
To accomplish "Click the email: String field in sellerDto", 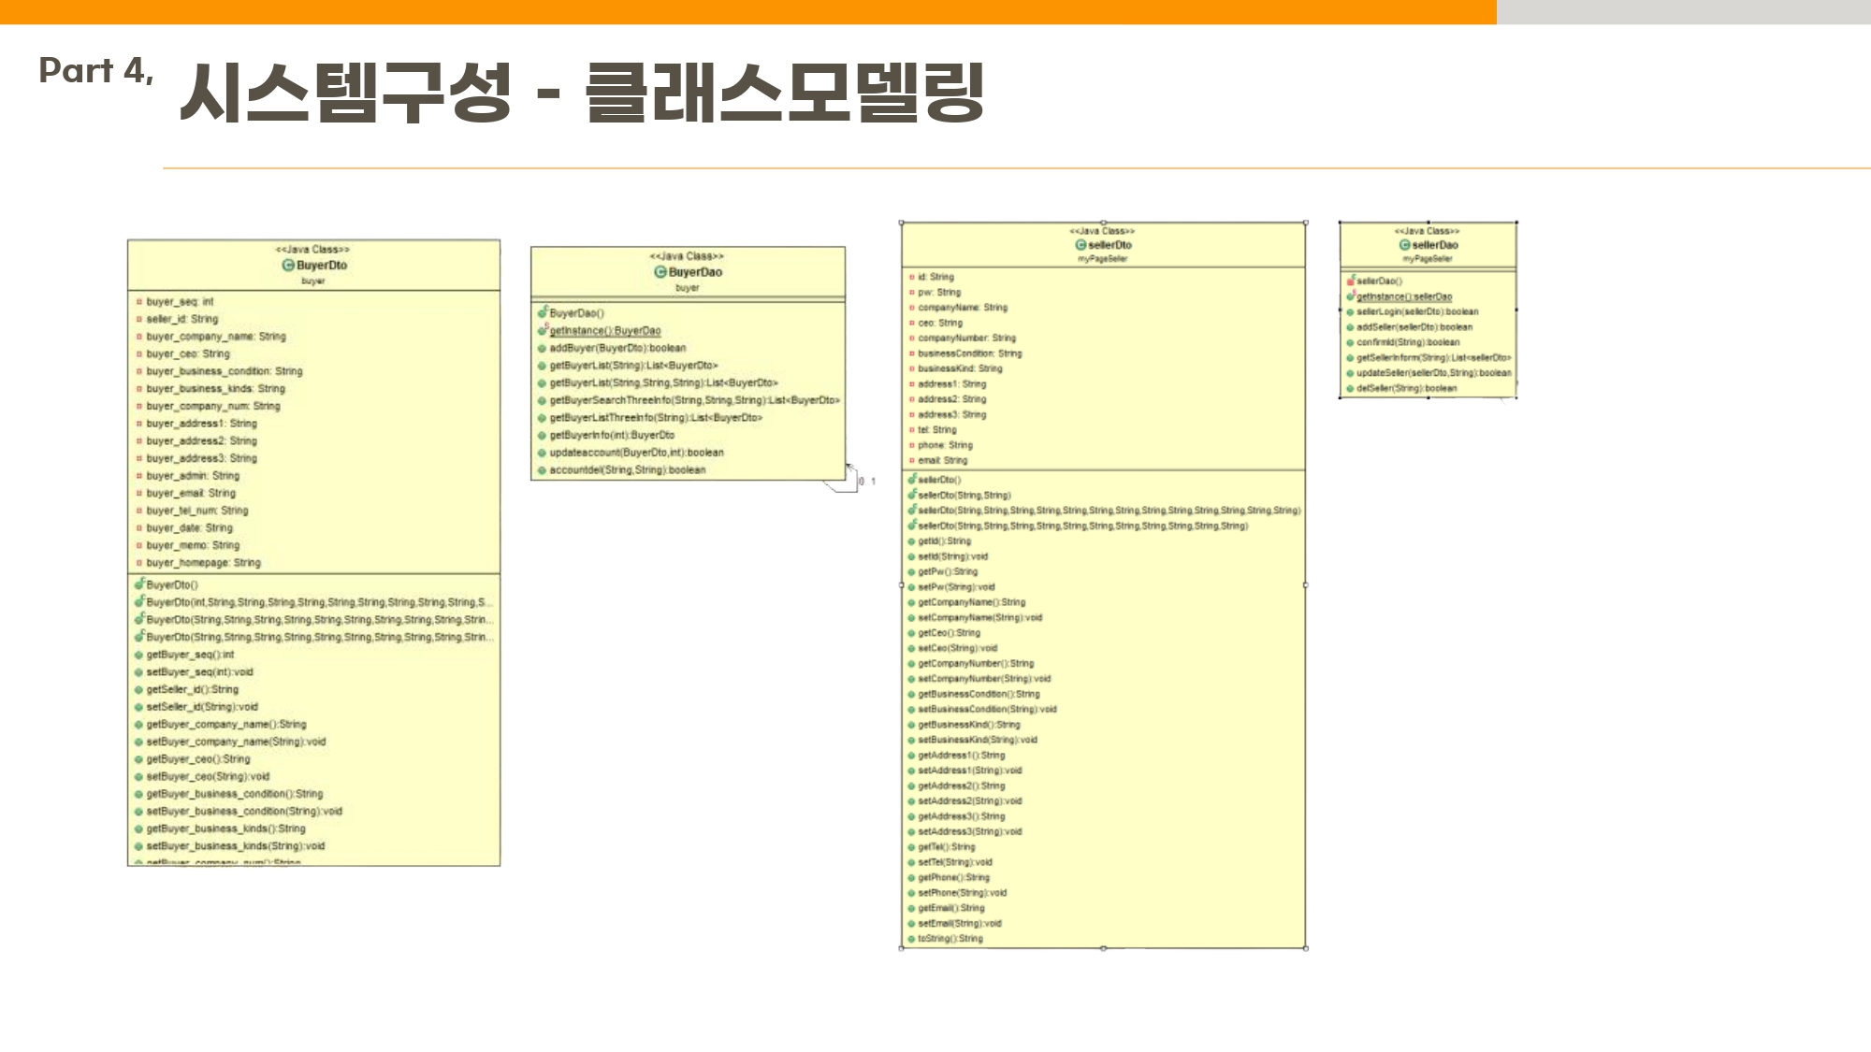I will tap(942, 461).
